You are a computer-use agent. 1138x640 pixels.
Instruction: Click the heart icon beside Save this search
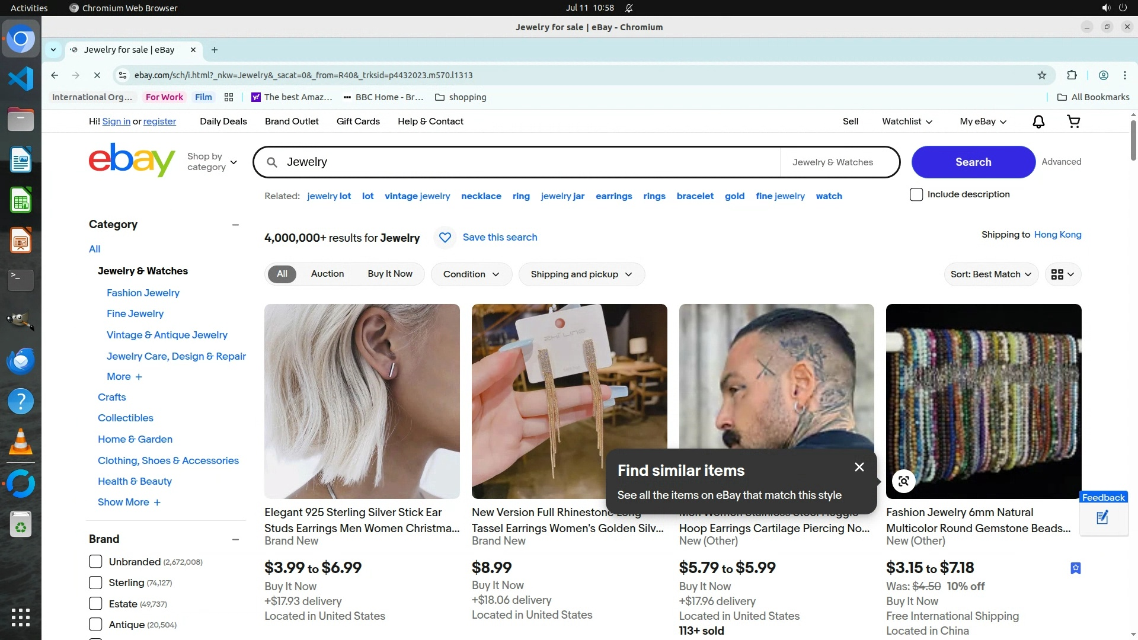click(445, 238)
